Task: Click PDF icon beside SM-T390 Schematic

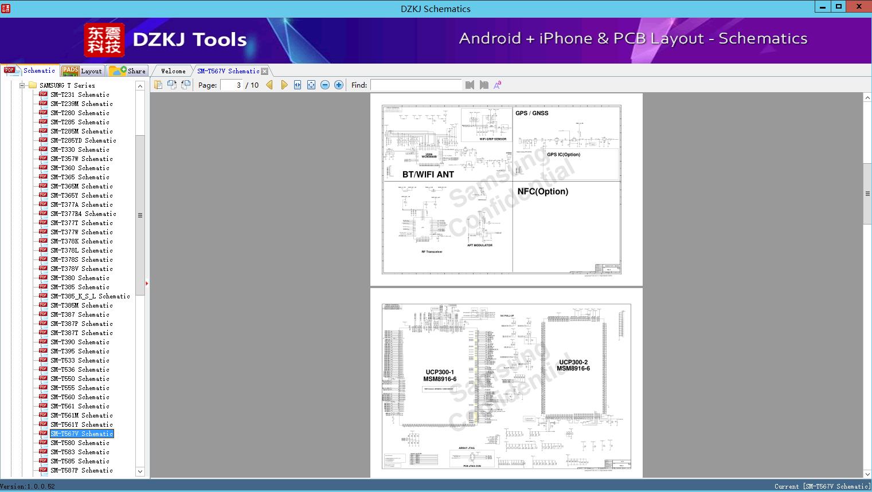Action: [x=43, y=341]
